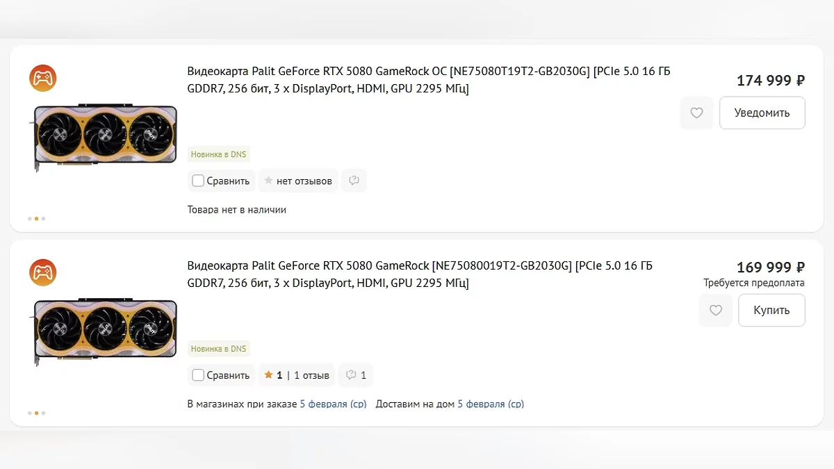The height and width of the screenshot is (469, 834).
Task: Open the in-store pickup date '5 февраля' link
Action: [333, 404]
